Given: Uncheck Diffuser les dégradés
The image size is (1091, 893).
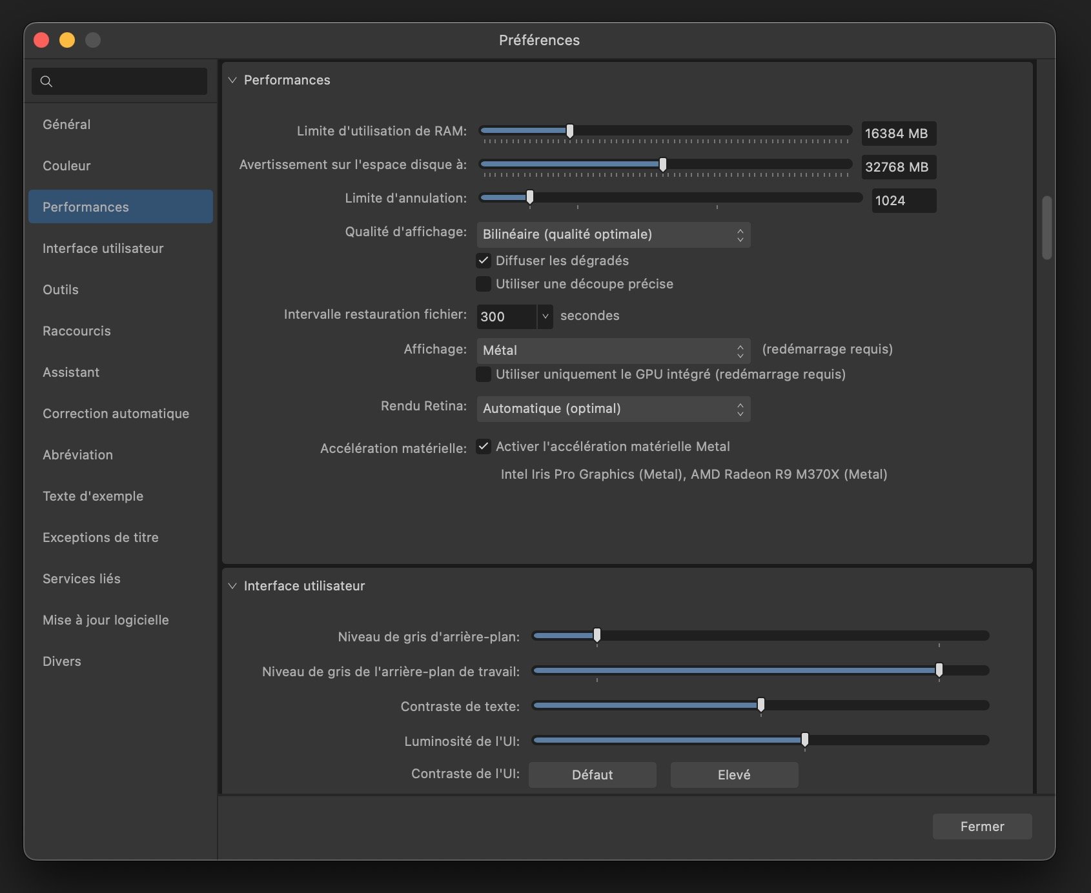Looking at the screenshot, I should 484,261.
